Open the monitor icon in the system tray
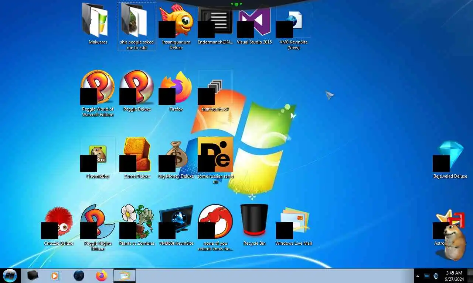 [x=427, y=276]
